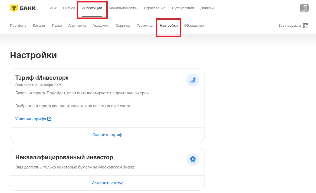
Task: Click the unqualified investor badge icon
Action: [193, 160]
